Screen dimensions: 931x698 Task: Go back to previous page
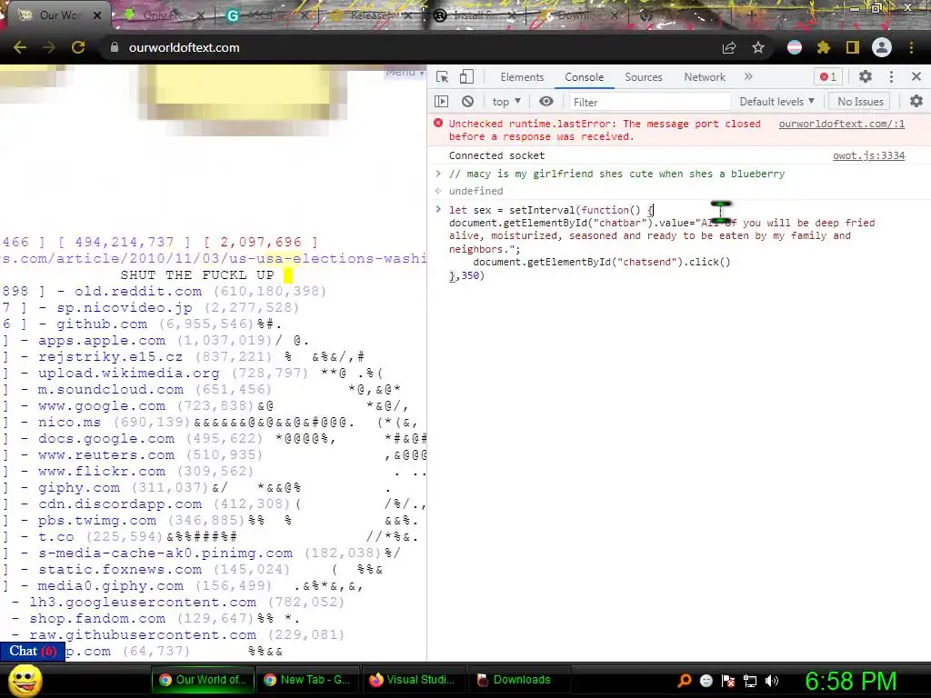coord(20,47)
